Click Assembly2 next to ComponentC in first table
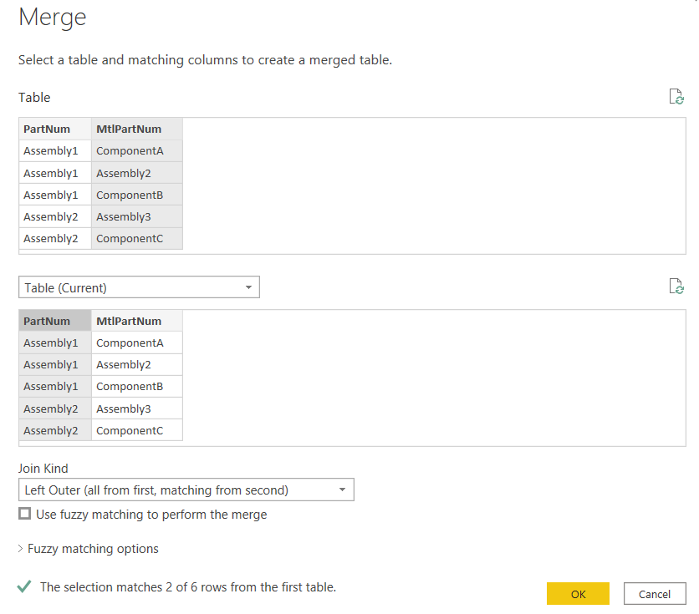 click(x=55, y=238)
